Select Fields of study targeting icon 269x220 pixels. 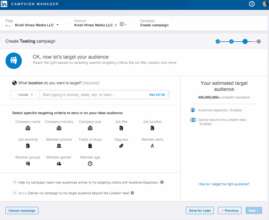coord(90,146)
